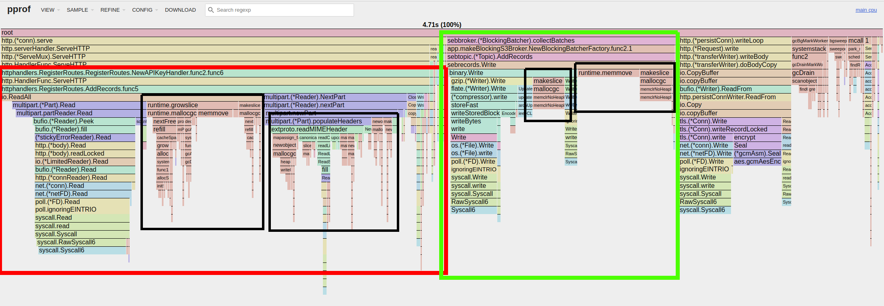Select nextFree frame

[165, 121]
